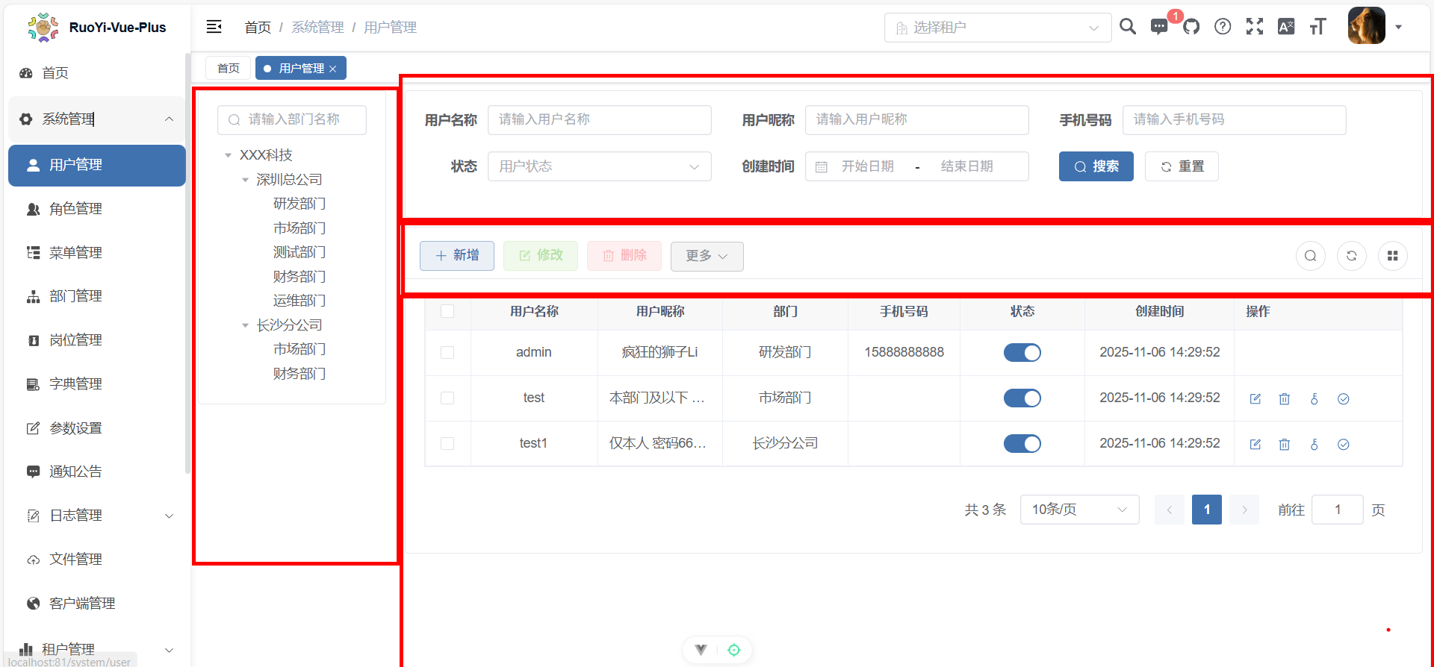Check the checkbox for test user row

[x=447, y=398]
